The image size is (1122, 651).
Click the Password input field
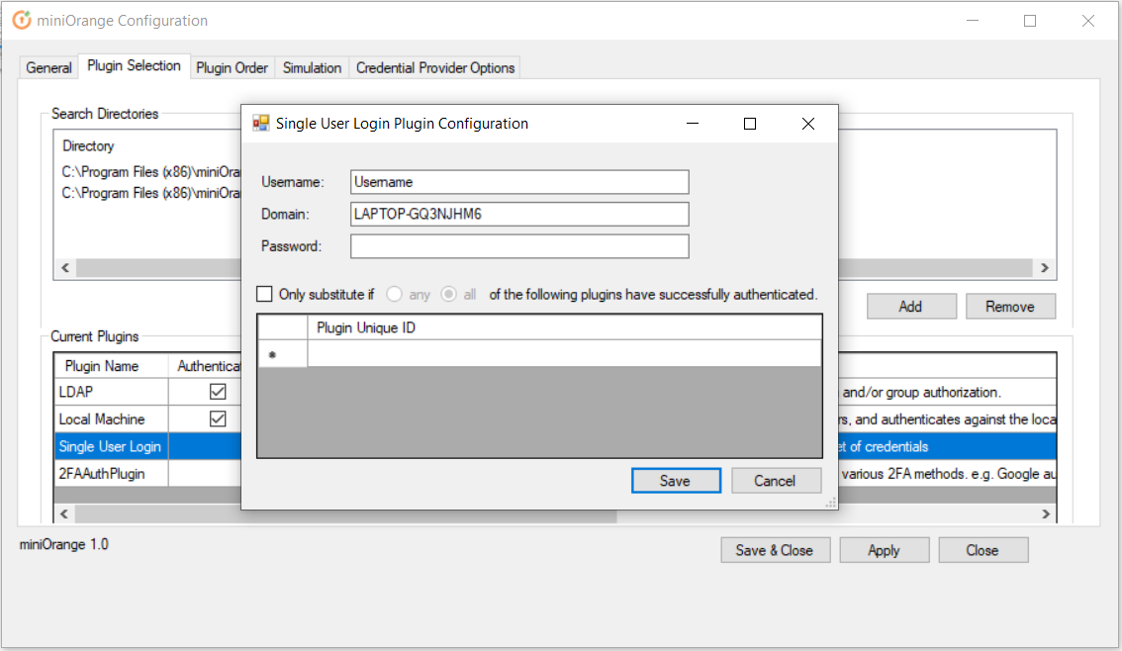click(519, 246)
